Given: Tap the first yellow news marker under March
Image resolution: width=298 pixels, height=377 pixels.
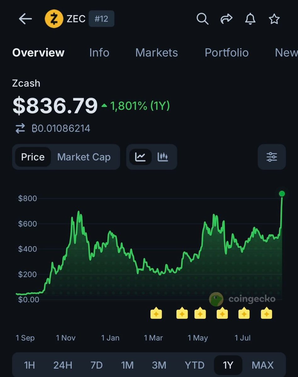Looking at the screenshot, I should pyautogui.click(x=156, y=314).
